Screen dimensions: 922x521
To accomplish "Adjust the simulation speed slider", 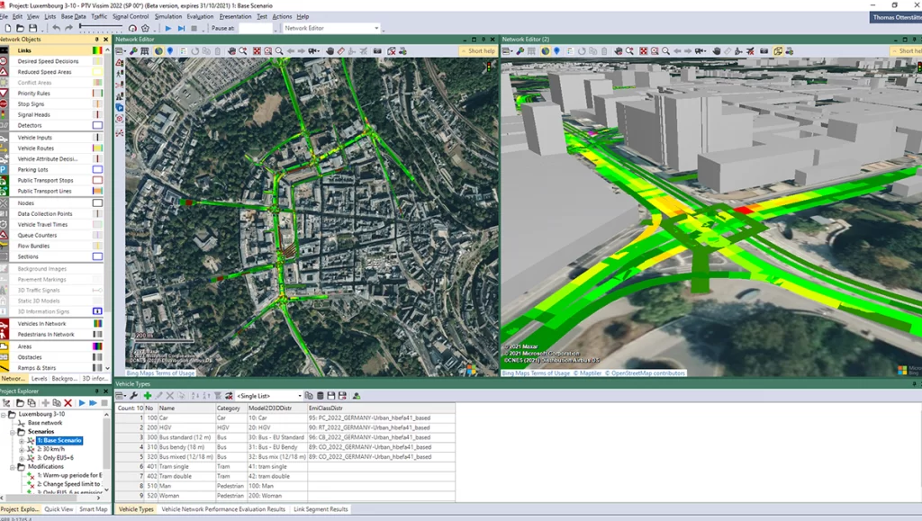I will click(x=101, y=28).
